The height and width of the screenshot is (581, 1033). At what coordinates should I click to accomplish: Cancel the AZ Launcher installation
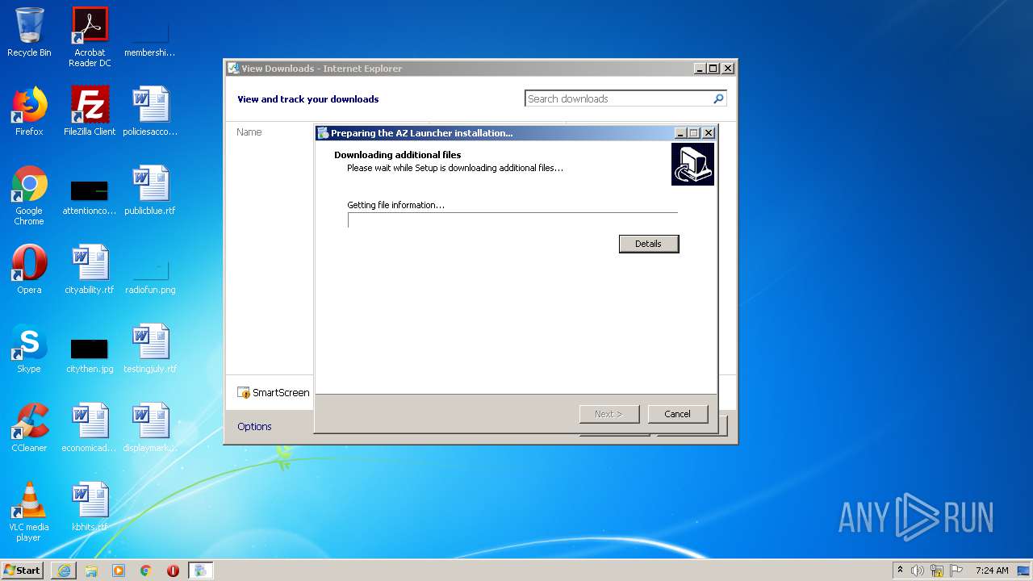tap(678, 414)
